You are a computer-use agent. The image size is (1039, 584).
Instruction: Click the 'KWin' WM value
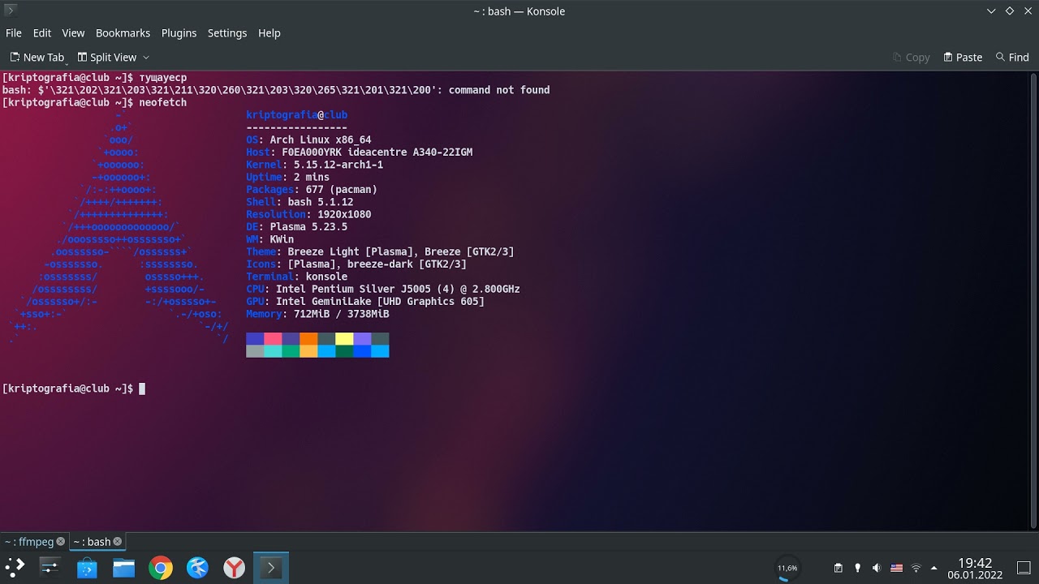282,240
